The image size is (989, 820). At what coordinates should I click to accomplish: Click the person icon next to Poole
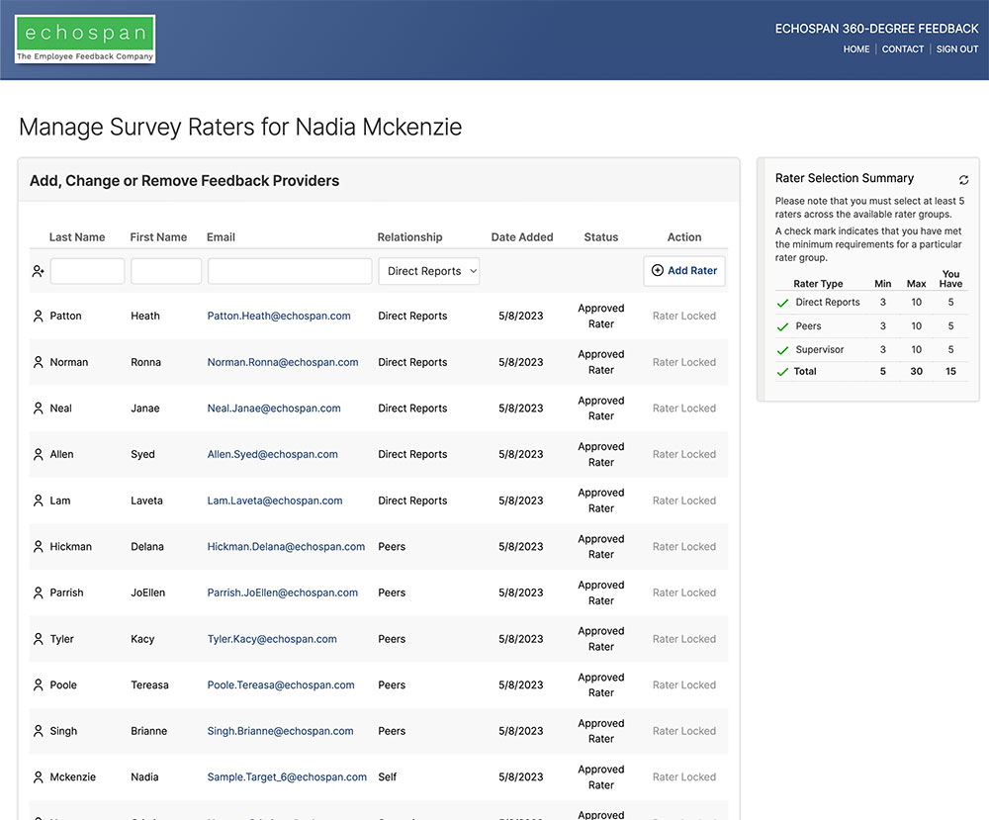click(x=38, y=684)
